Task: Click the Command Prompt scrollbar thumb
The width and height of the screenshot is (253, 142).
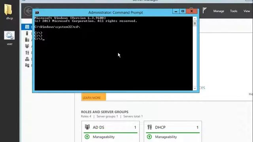Action: pyautogui.click(x=195, y=24)
